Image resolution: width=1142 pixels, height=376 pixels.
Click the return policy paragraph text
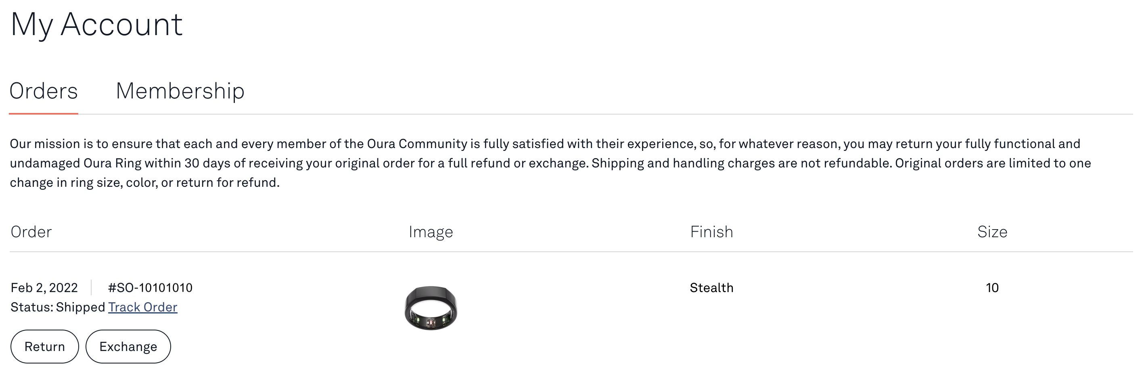550,163
